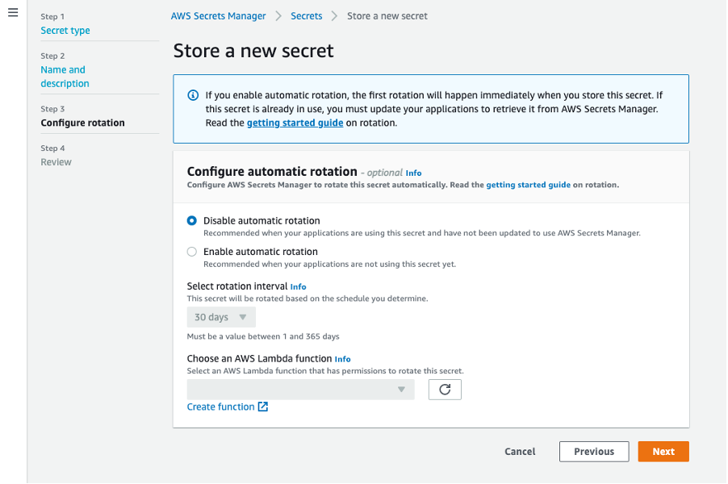Open the hamburger navigation menu
The width and height of the screenshot is (728, 484).
[13, 13]
